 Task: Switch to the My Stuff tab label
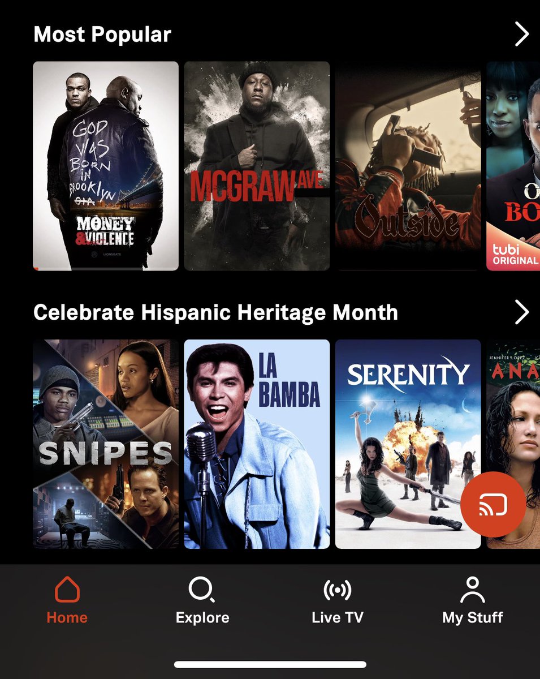point(473,617)
